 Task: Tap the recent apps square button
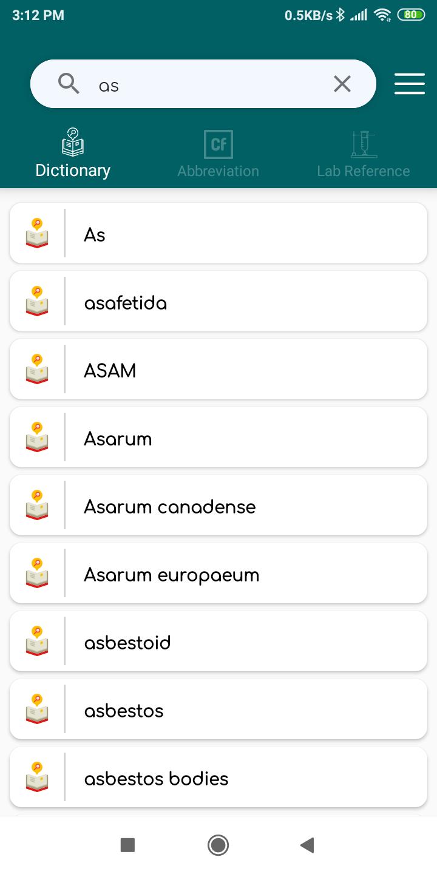(127, 845)
